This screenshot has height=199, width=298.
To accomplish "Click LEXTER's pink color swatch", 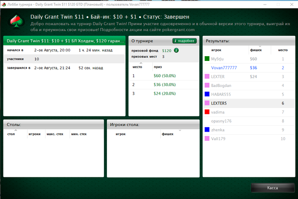I will point(207,76).
